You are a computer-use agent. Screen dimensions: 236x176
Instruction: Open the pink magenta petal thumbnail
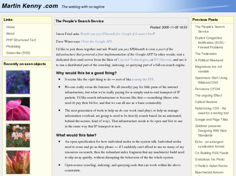coord(18,109)
